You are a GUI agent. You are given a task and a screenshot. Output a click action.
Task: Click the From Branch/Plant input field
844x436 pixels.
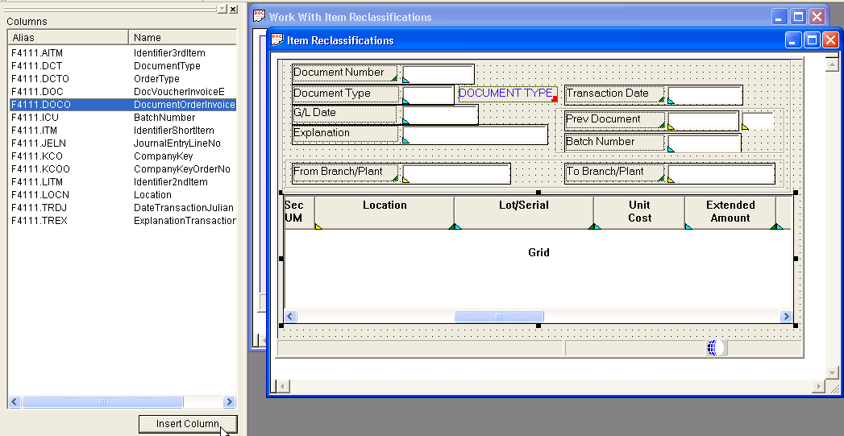pos(456,174)
